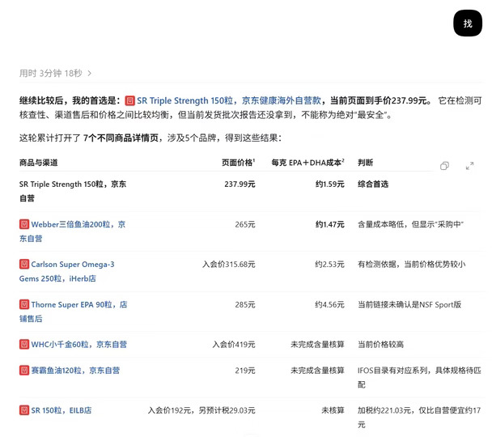Click the SR Triple Strength 150粒，京东自营 row name
The height and width of the screenshot is (437, 492).
[x=73, y=191]
